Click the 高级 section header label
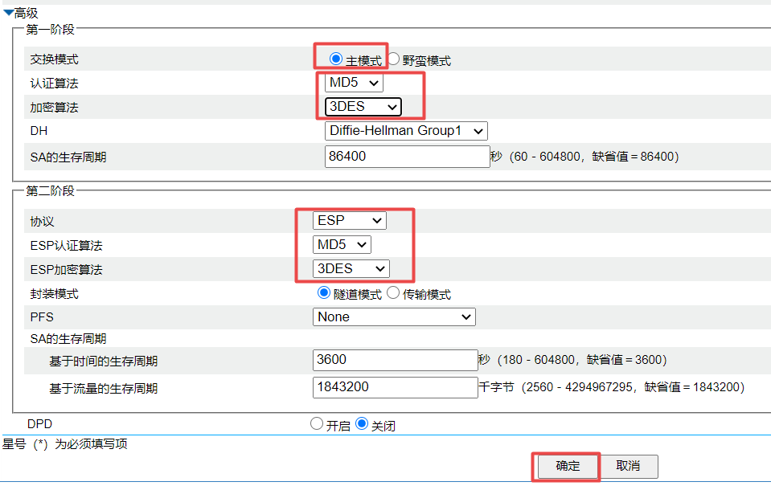The width and height of the screenshot is (771, 486). click(27, 13)
